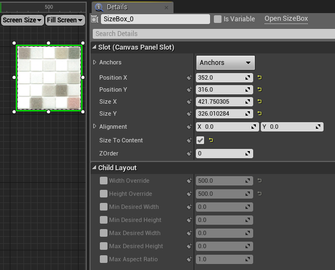Screen dimensions: 335x270
Task: Click the bind icon beside ZOrder
Action: click(189, 153)
